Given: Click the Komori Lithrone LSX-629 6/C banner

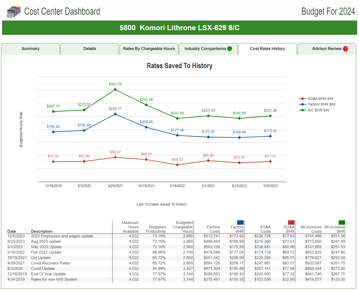Looking at the screenshot, I should click(179, 28).
